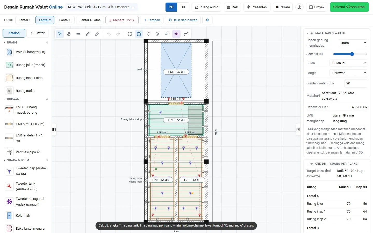Choose the pencil draw tool
Viewport: 373px width, 233px height.
(x=97, y=34)
